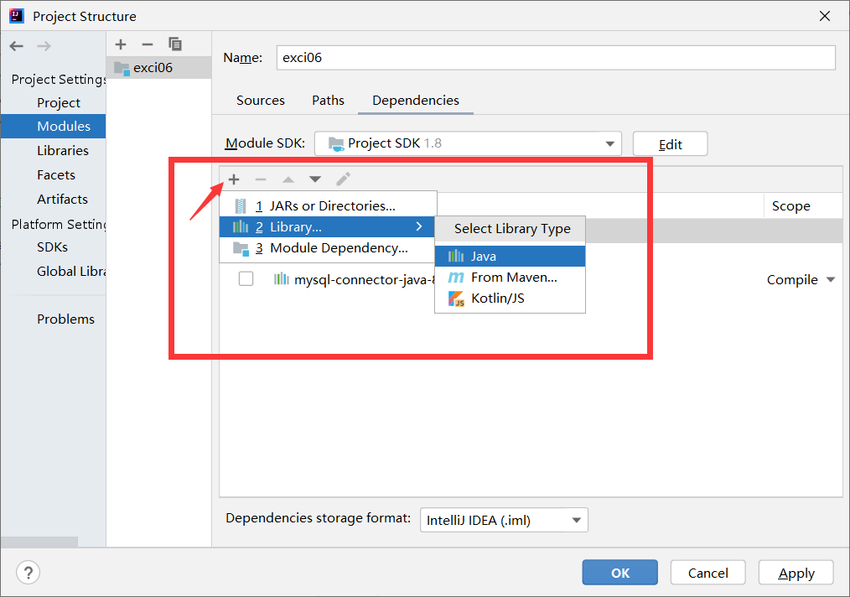Choose JARs or Directories menu option

(328, 206)
